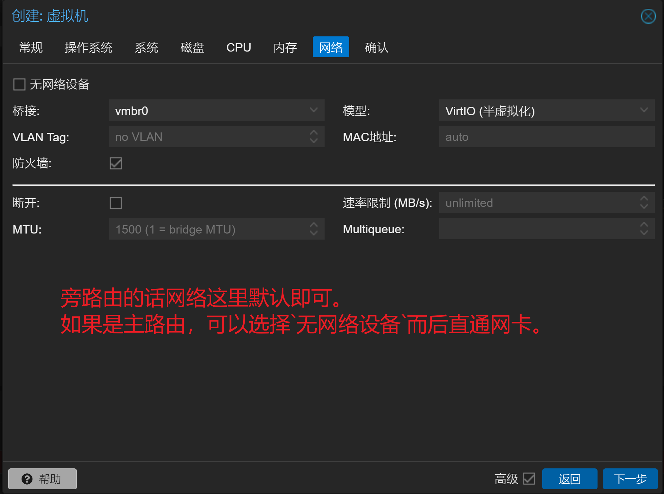
Task: Open the 模型 VirtIO dropdown arrow
Action: point(644,110)
